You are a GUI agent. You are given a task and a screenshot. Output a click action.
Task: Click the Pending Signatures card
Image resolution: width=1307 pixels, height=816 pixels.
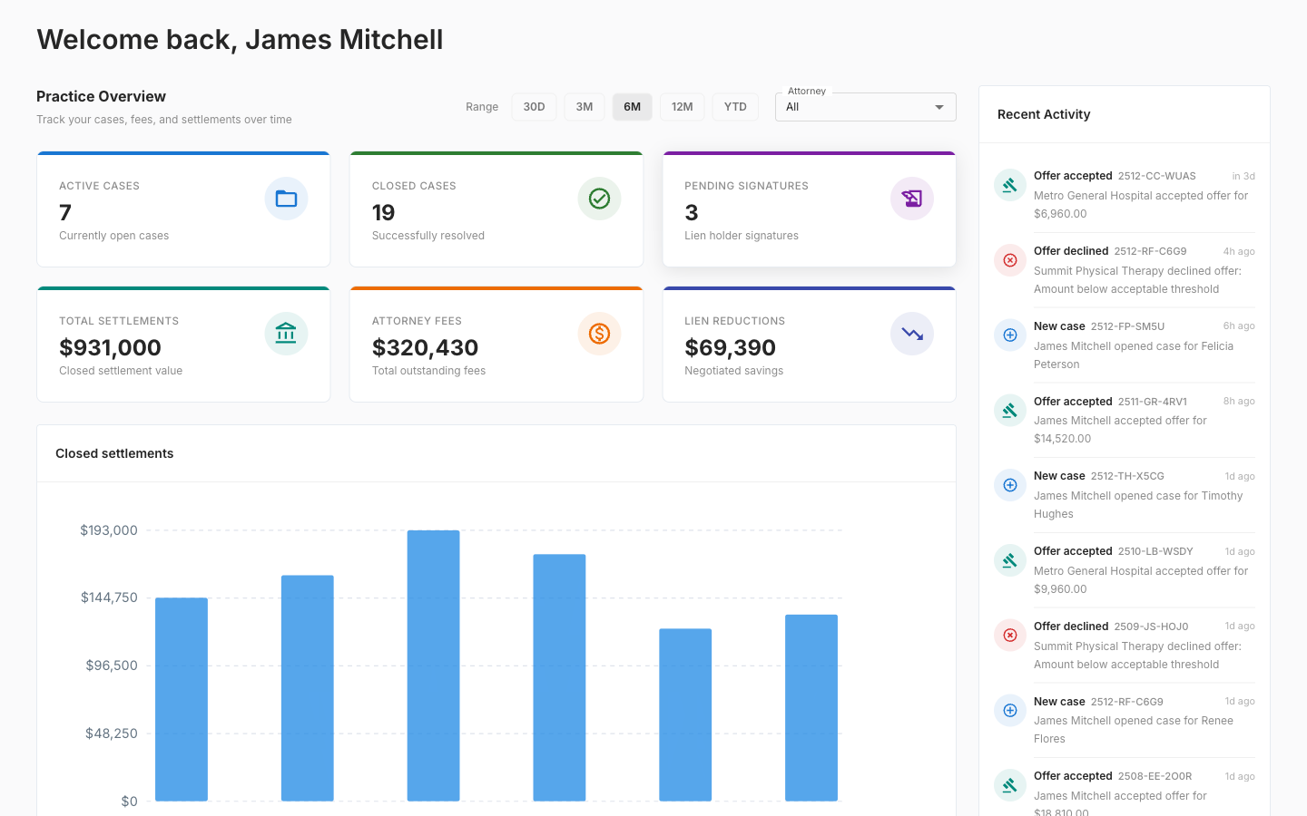[809, 209]
